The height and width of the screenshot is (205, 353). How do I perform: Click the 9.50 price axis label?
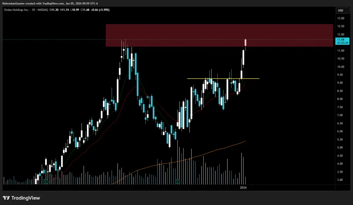click(x=341, y=75)
